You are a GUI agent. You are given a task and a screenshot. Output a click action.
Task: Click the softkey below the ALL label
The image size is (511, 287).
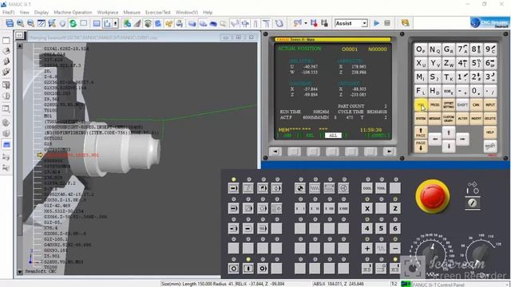332,151
